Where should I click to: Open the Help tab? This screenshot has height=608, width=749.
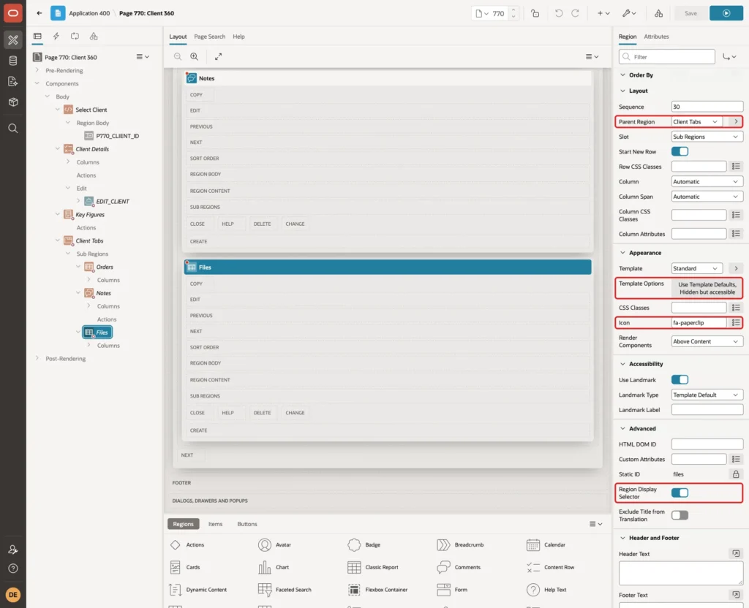238,37
